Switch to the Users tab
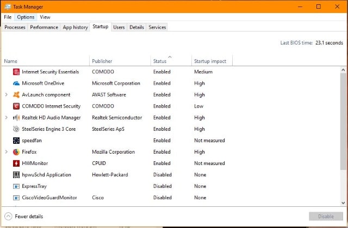This screenshot has width=348, height=228. coord(119,27)
